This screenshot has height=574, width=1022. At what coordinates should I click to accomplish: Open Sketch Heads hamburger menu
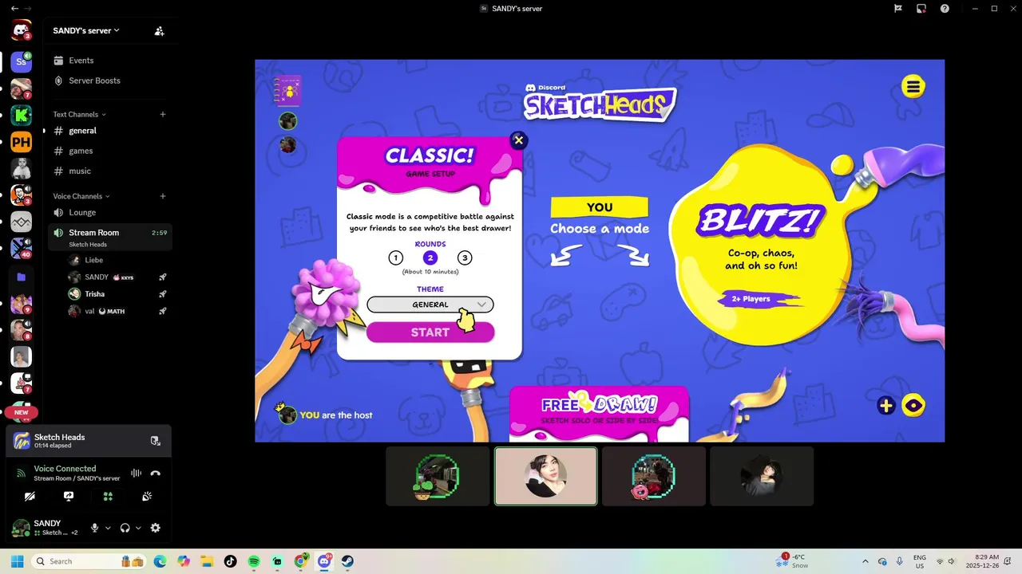pos(913,86)
